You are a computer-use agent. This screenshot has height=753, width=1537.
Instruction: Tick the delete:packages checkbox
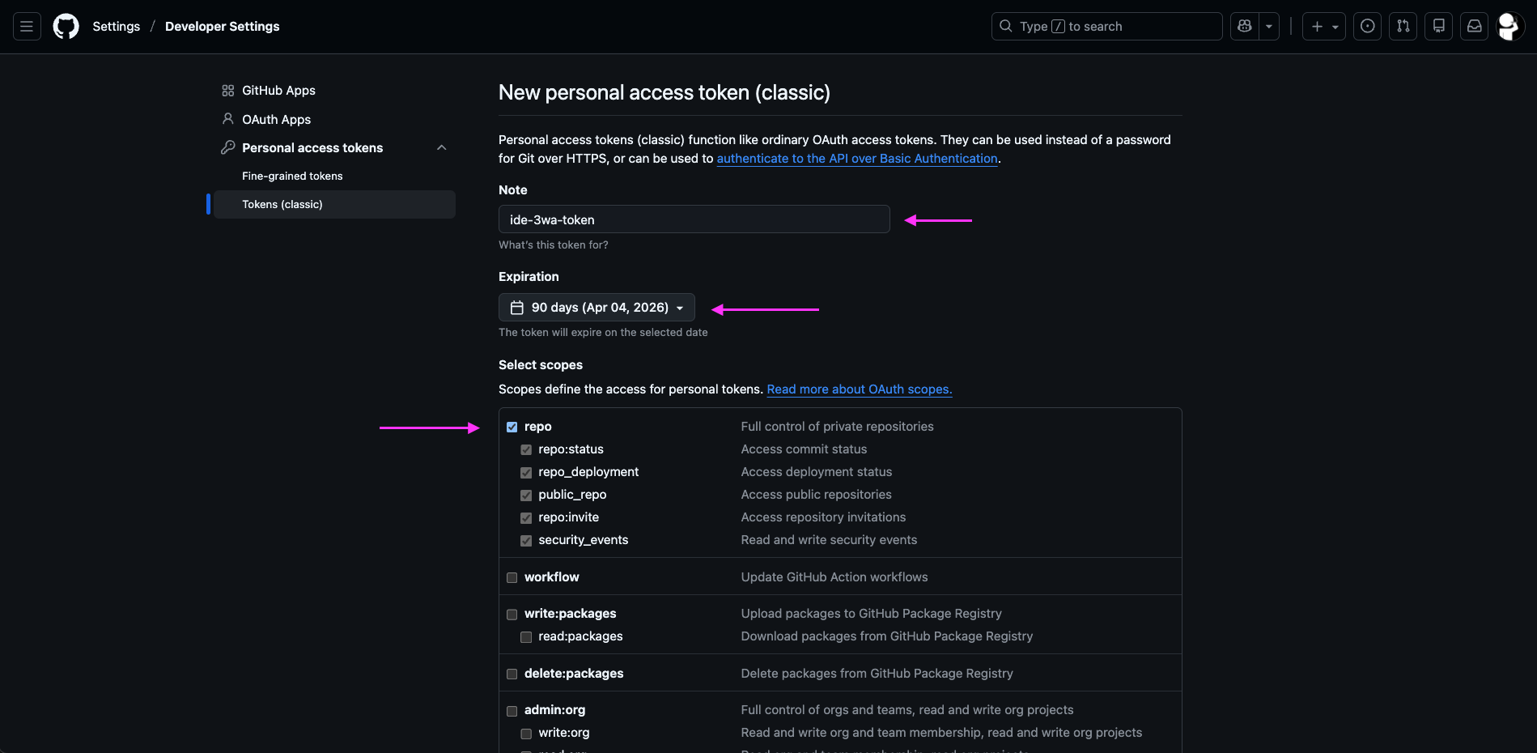(512, 674)
